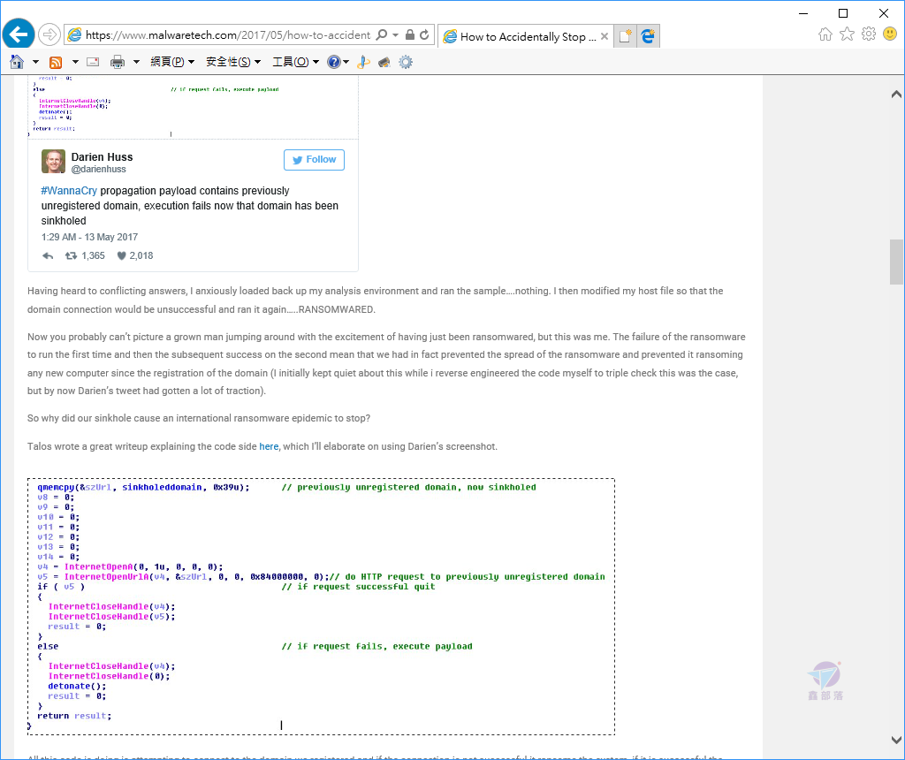Click the Darien Huss name link
This screenshot has height=760, width=905.
tap(103, 157)
